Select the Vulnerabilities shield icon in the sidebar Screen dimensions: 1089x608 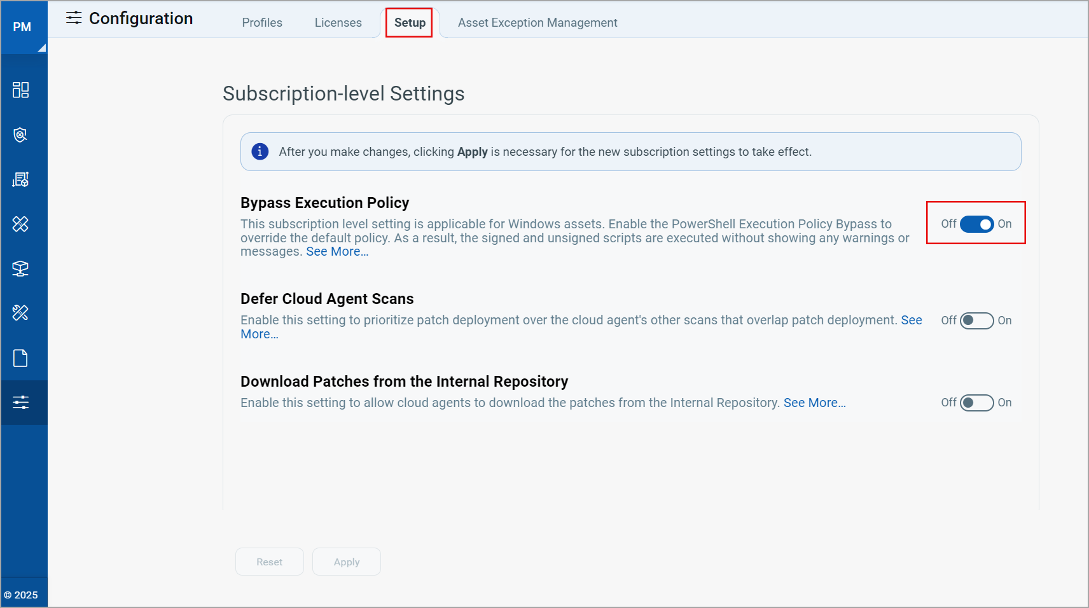coord(21,135)
